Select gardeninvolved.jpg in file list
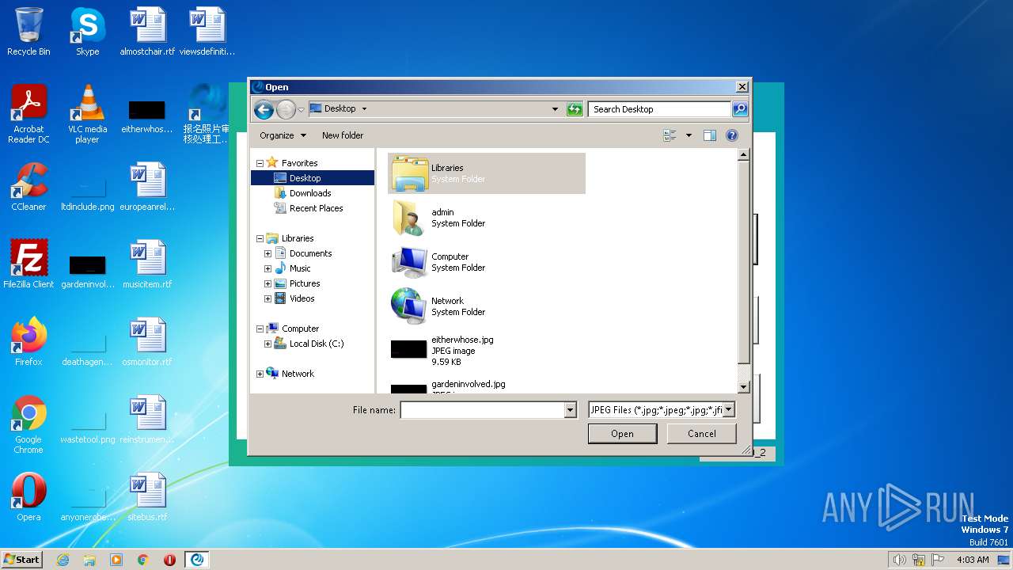 pyautogui.click(x=487, y=386)
